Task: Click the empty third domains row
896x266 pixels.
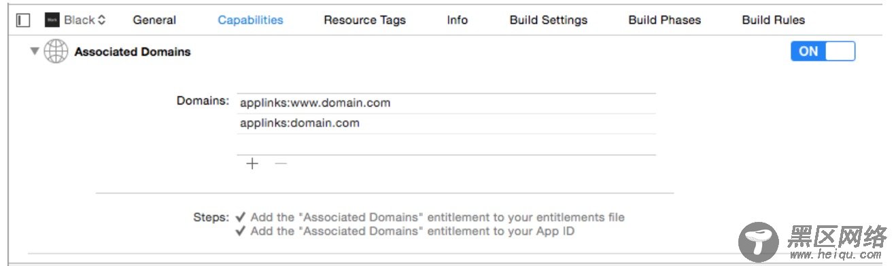Action: (446, 145)
